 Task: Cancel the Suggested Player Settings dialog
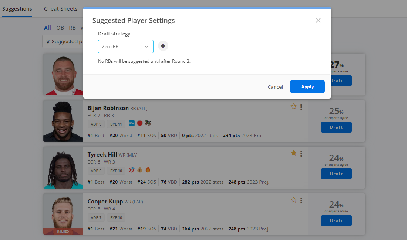[x=275, y=86]
